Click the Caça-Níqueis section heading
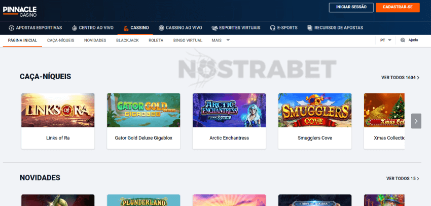This screenshot has width=431, height=206. [45, 77]
